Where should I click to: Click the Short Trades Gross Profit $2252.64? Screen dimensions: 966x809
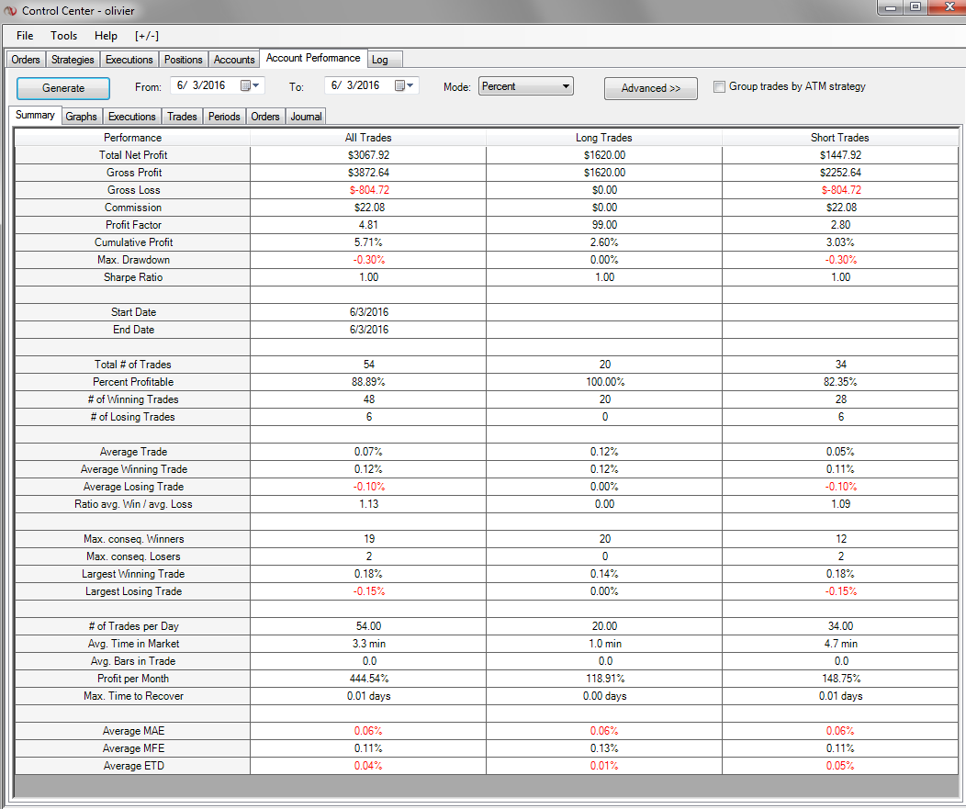pyautogui.click(x=840, y=173)
